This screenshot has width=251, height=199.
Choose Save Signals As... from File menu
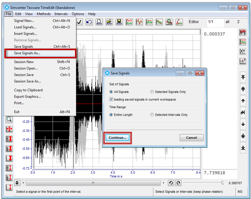pos(41,53)
